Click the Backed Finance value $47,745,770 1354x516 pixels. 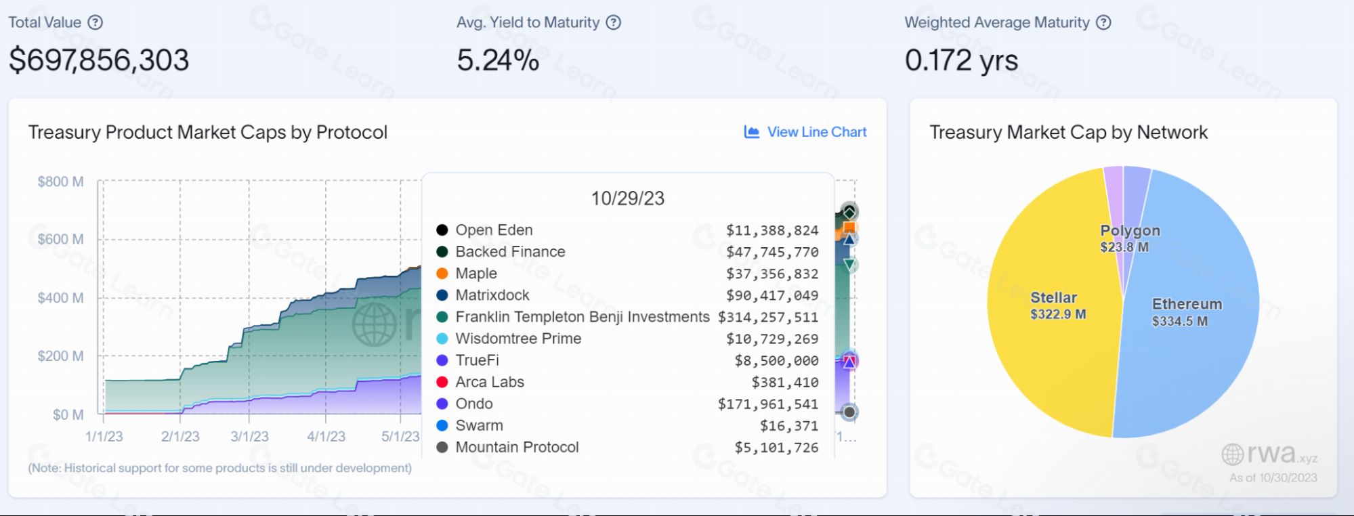click(x=771, y=252)
